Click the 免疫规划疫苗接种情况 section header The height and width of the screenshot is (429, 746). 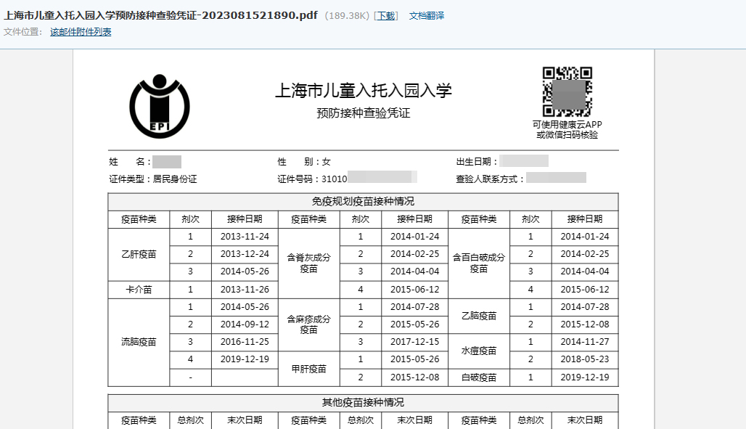363,201
